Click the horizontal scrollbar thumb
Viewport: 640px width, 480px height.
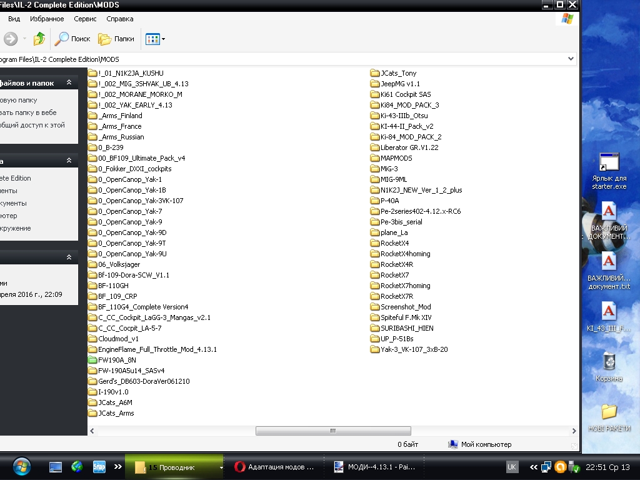pyautogui.click(x=333, y=431)
